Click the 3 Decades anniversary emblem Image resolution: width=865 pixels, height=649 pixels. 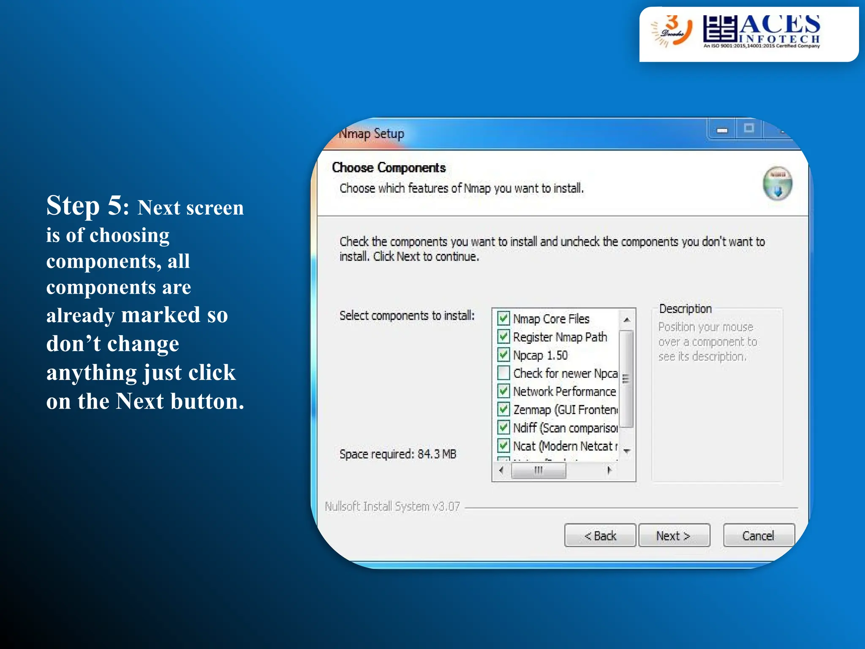(672, 30)
